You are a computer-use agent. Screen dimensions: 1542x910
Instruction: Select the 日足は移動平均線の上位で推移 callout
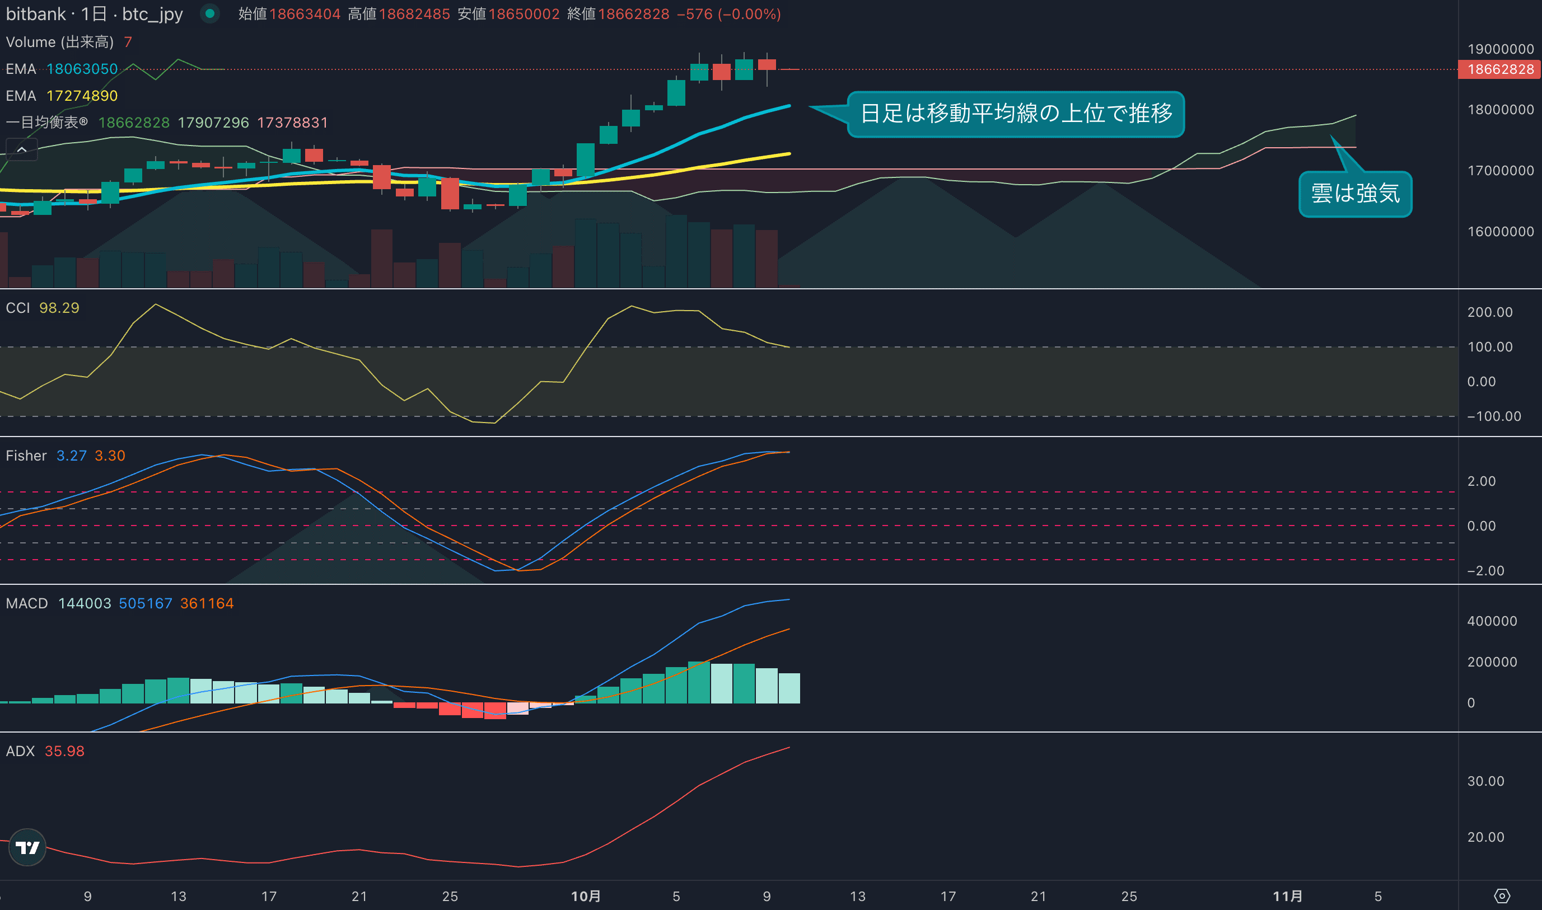[x=1015, y=114]
